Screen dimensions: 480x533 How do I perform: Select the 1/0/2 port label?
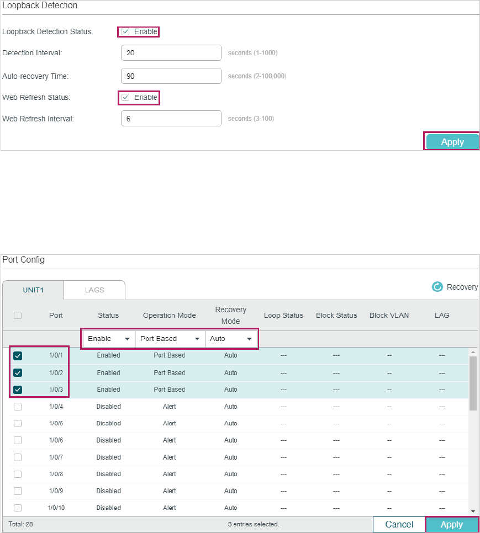pyautogui.click(x=56, y=373)
